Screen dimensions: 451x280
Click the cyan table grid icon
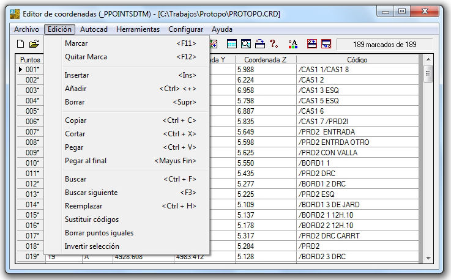click(232, 44)
